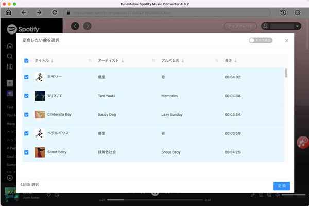Sort by アーティスト column arrows

click(123, 61)
